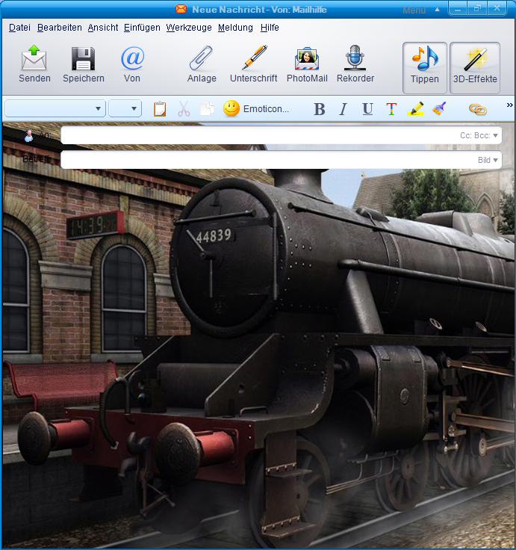This screenshot has width=516, height=550.
Task: Copy selection with the copy icon
Action: click(207, 109)
